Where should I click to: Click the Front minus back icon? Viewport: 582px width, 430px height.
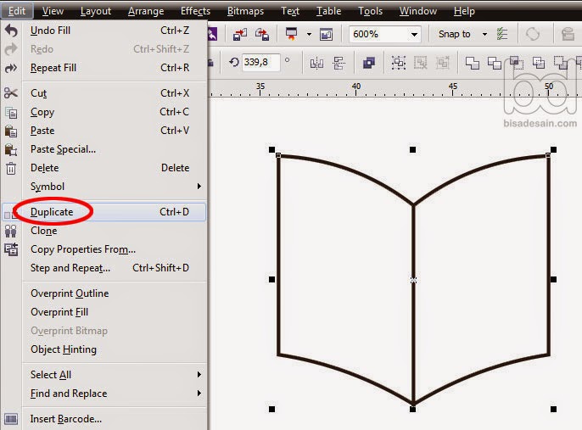(x=561, y=63)
